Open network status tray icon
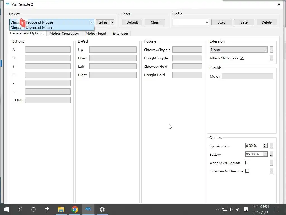Image resolution: width=286 pixels, height=215 pixels. pos(225,209)
